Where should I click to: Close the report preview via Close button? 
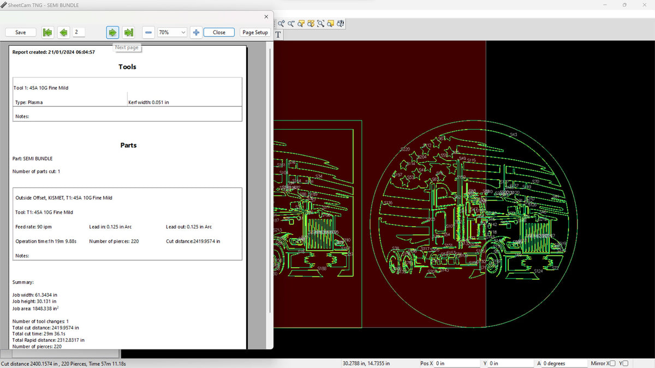click(x=219, y=33)
